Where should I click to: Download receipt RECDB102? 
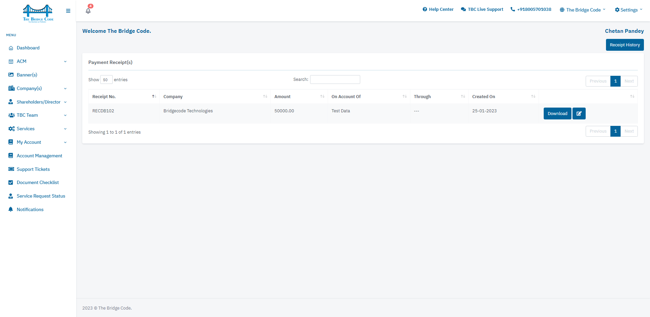click(x=557, y=114)
